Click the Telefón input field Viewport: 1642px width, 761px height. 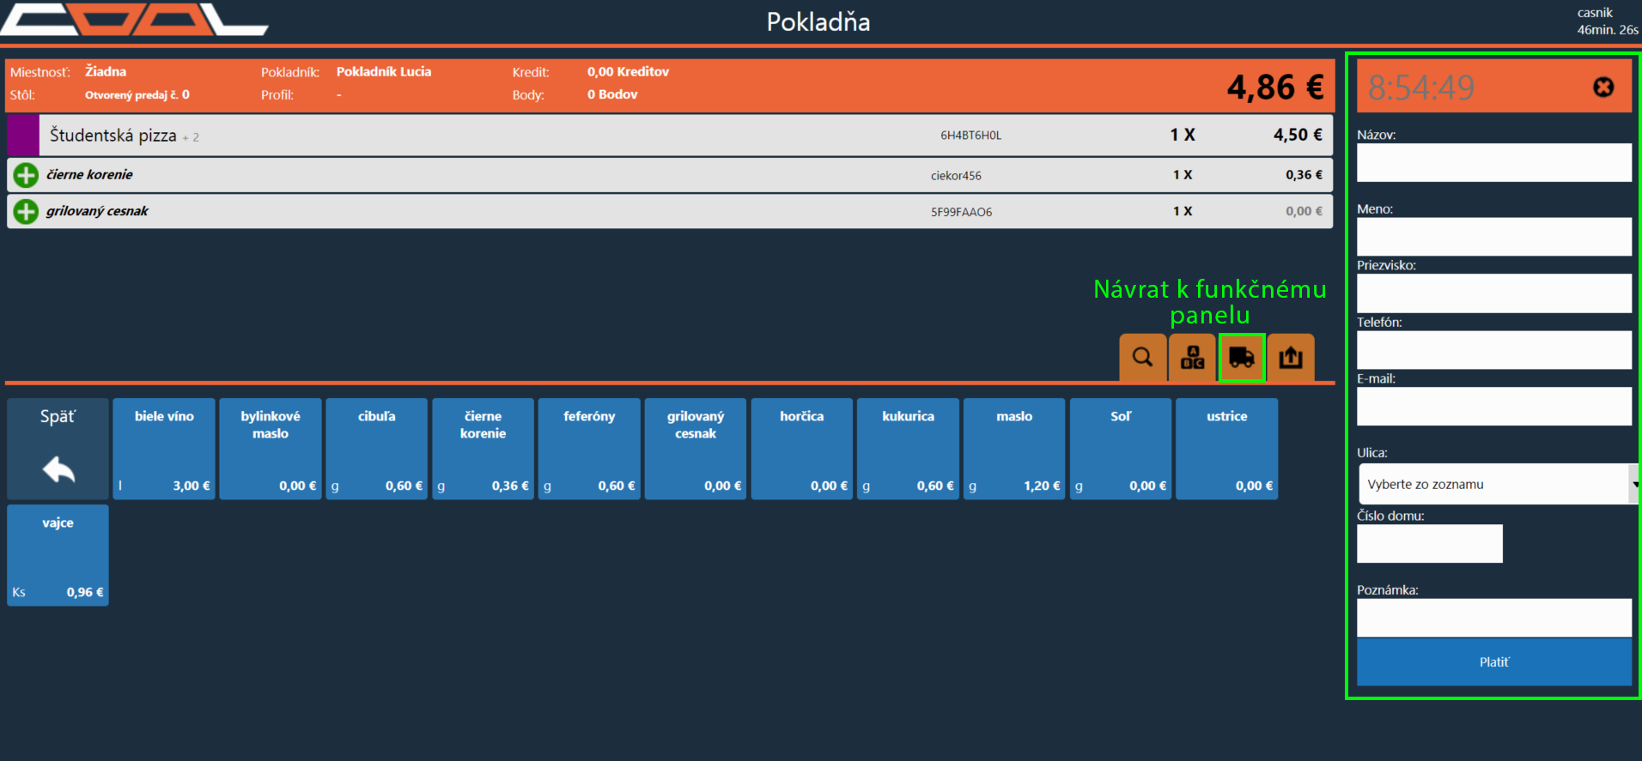click(1493, 350)
